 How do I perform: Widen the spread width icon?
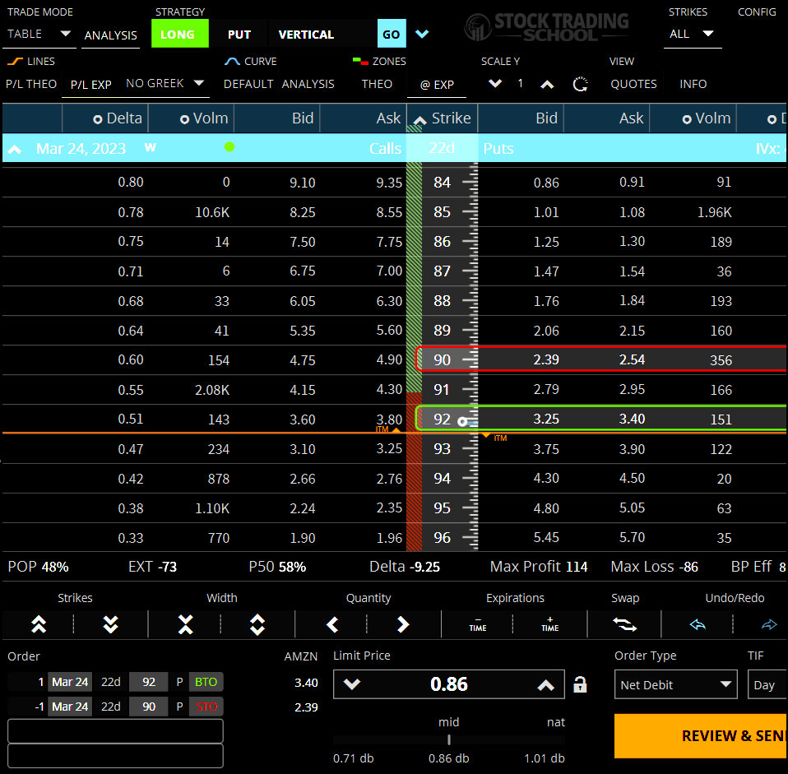point(257,624)
